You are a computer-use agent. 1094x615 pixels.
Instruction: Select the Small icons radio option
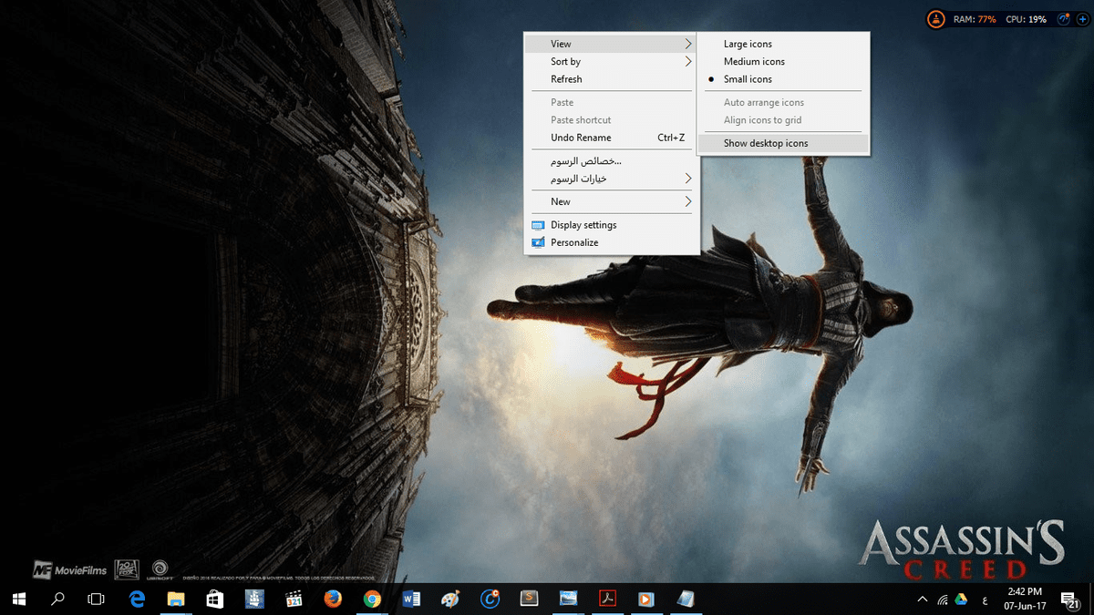coord(748,79)
